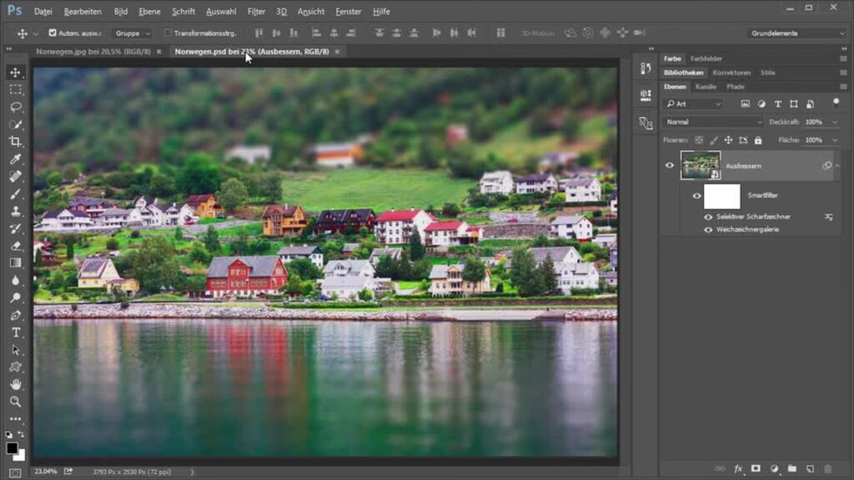This screenshot has width=854, height=480.
Task: Hide the Ausbessern layer
Action: (x=669, y=165)
